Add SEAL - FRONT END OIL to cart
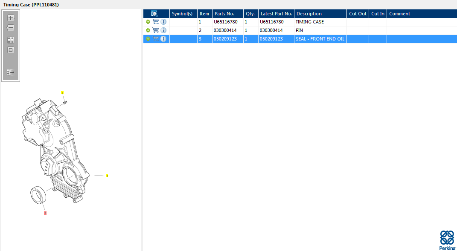Viewport: 457px width, 251px height. click(x=156, y=39)
